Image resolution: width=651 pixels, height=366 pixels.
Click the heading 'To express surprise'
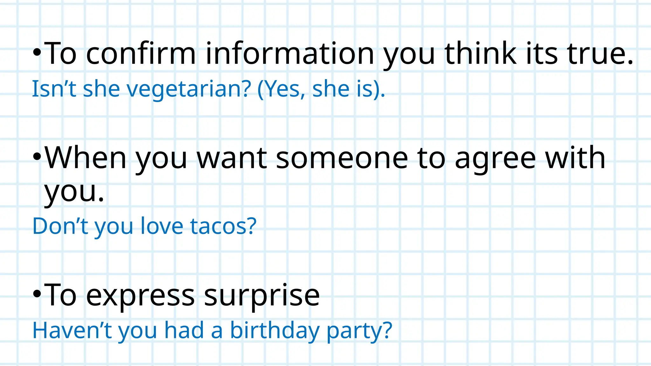click(x=182, y=296)
